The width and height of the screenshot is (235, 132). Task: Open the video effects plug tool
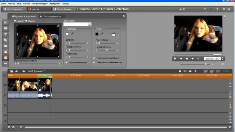(6, 63)
